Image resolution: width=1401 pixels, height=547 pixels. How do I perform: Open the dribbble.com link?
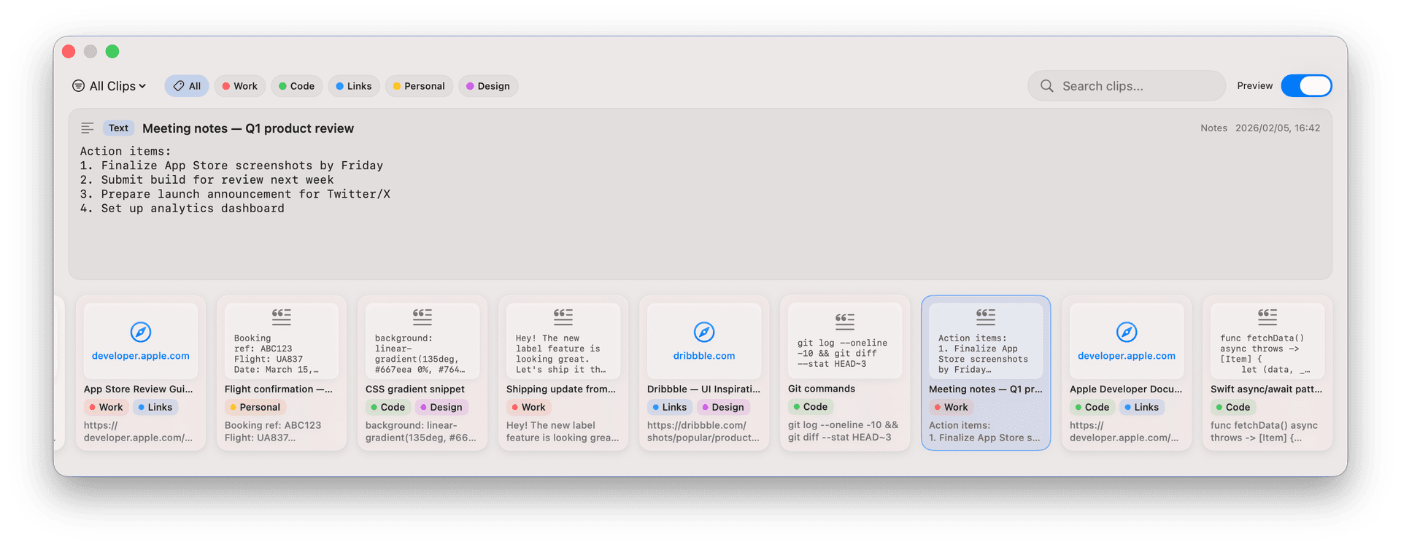[704, 356]
